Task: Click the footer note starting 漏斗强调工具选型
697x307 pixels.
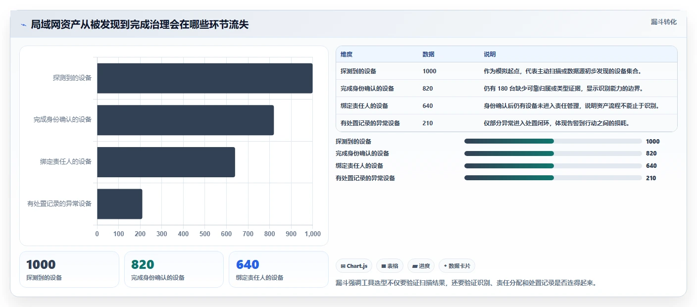Action: (x=466, y=283)
